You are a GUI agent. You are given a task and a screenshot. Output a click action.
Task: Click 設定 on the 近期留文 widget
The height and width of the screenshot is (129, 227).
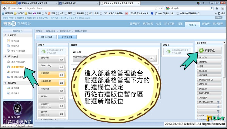[x=62, y=106]
